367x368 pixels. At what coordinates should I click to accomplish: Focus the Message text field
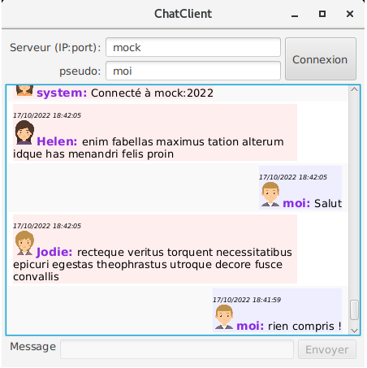pos(177,349)
